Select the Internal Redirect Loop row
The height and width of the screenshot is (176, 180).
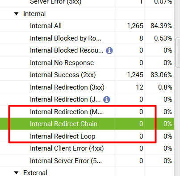coord(87,136)
